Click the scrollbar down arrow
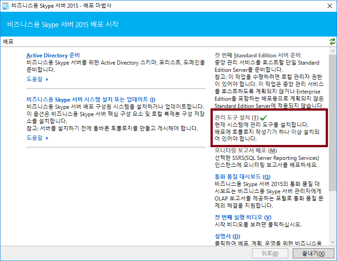 [332, 242]
